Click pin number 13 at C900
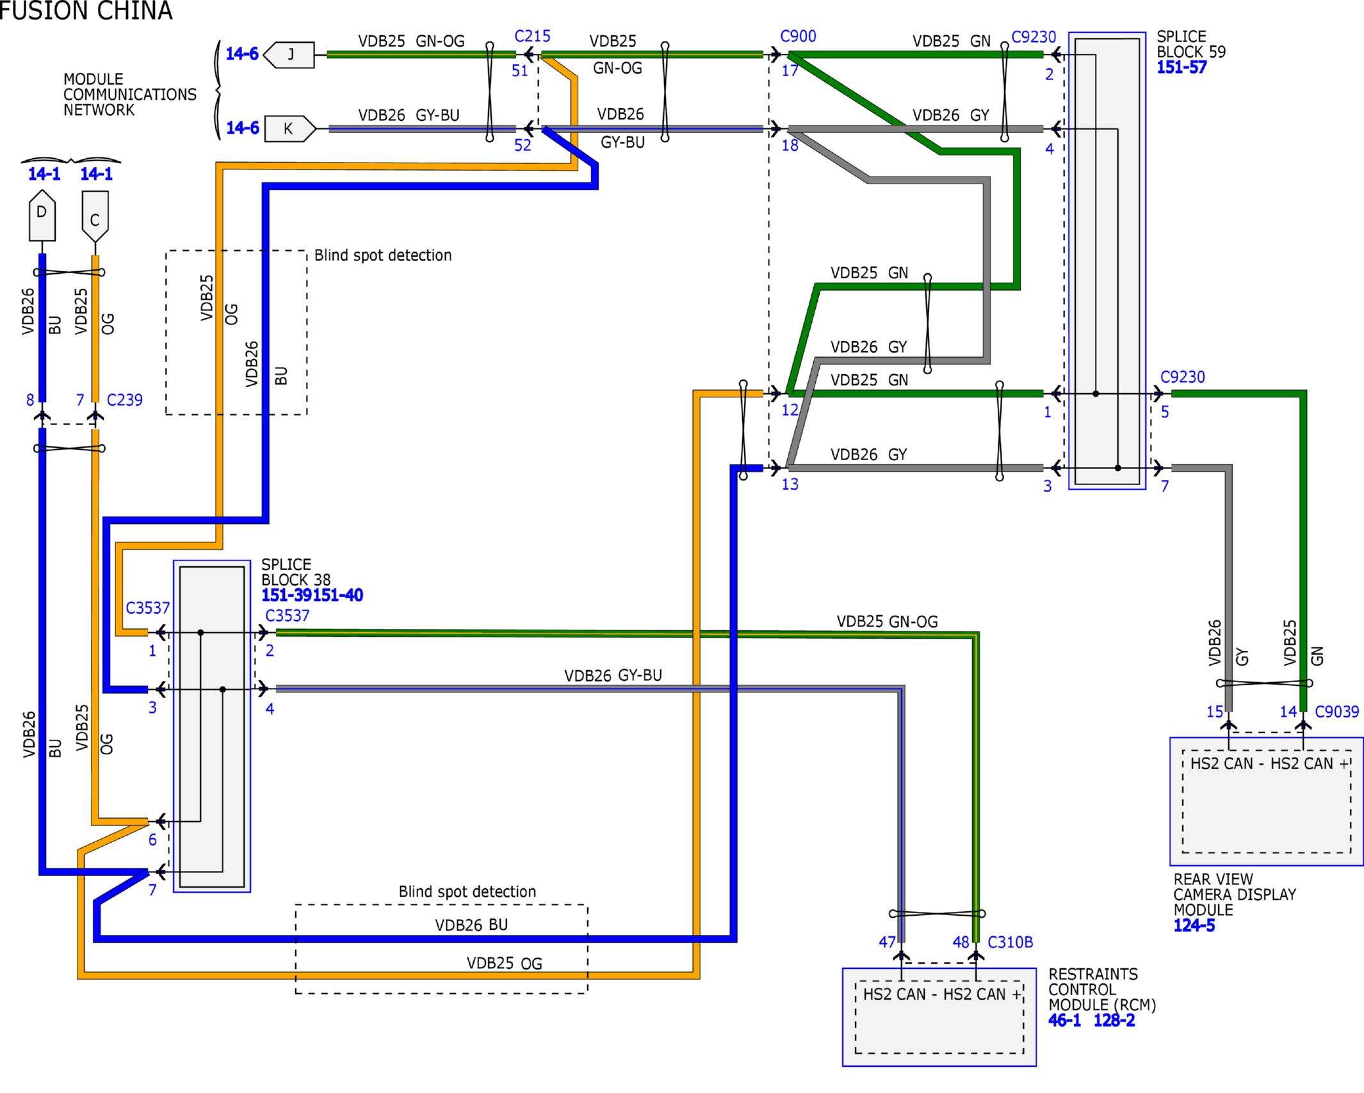Viewport: 1364px width, 1093px height. 790,484
